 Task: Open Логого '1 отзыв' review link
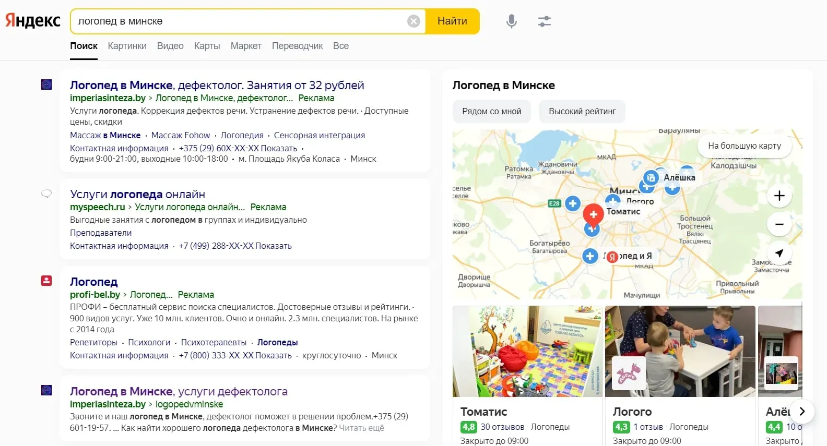pos(648,427)
